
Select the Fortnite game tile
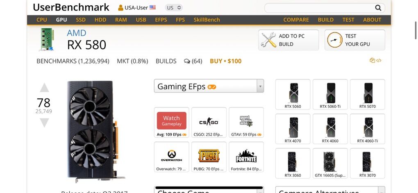click(x=246, y=157)
